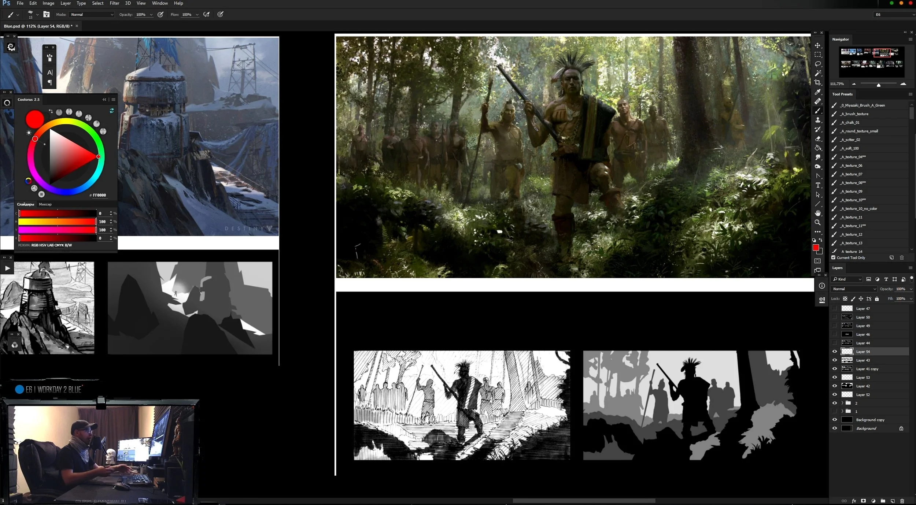Open the Window menu

pyautogui.click(x=160, y=3)
